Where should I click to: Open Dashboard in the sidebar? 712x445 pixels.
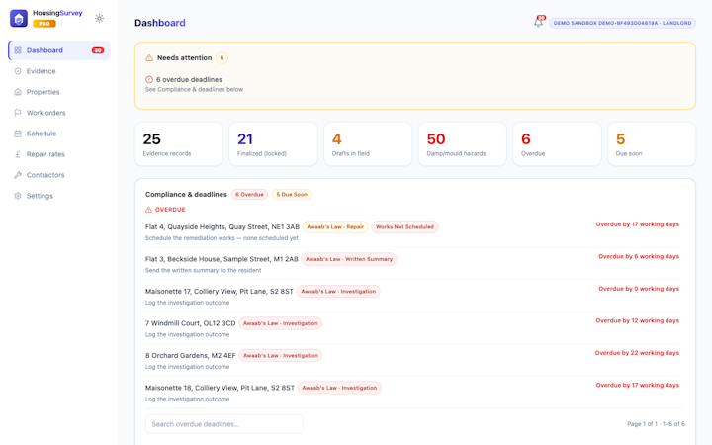(59, 50)
